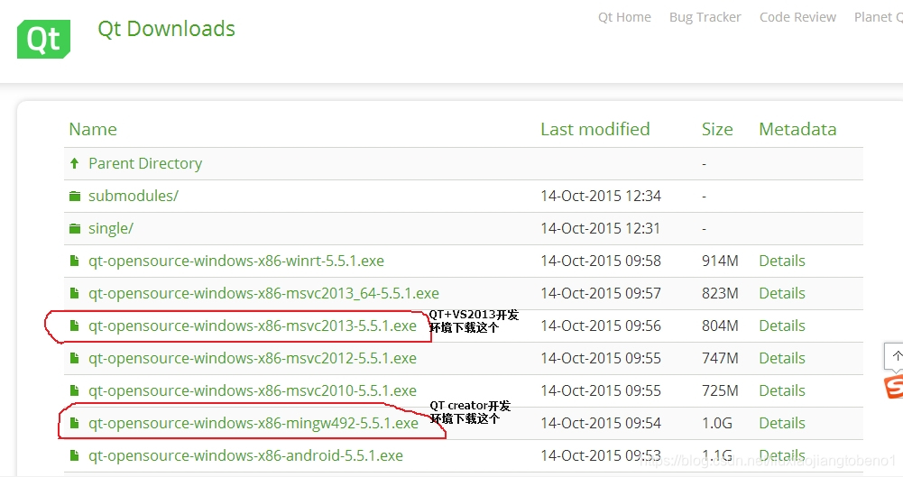Open the submodules/ folder
This screenshot has width=903, height=477.
pyautogui.click(x=133, y=197)
